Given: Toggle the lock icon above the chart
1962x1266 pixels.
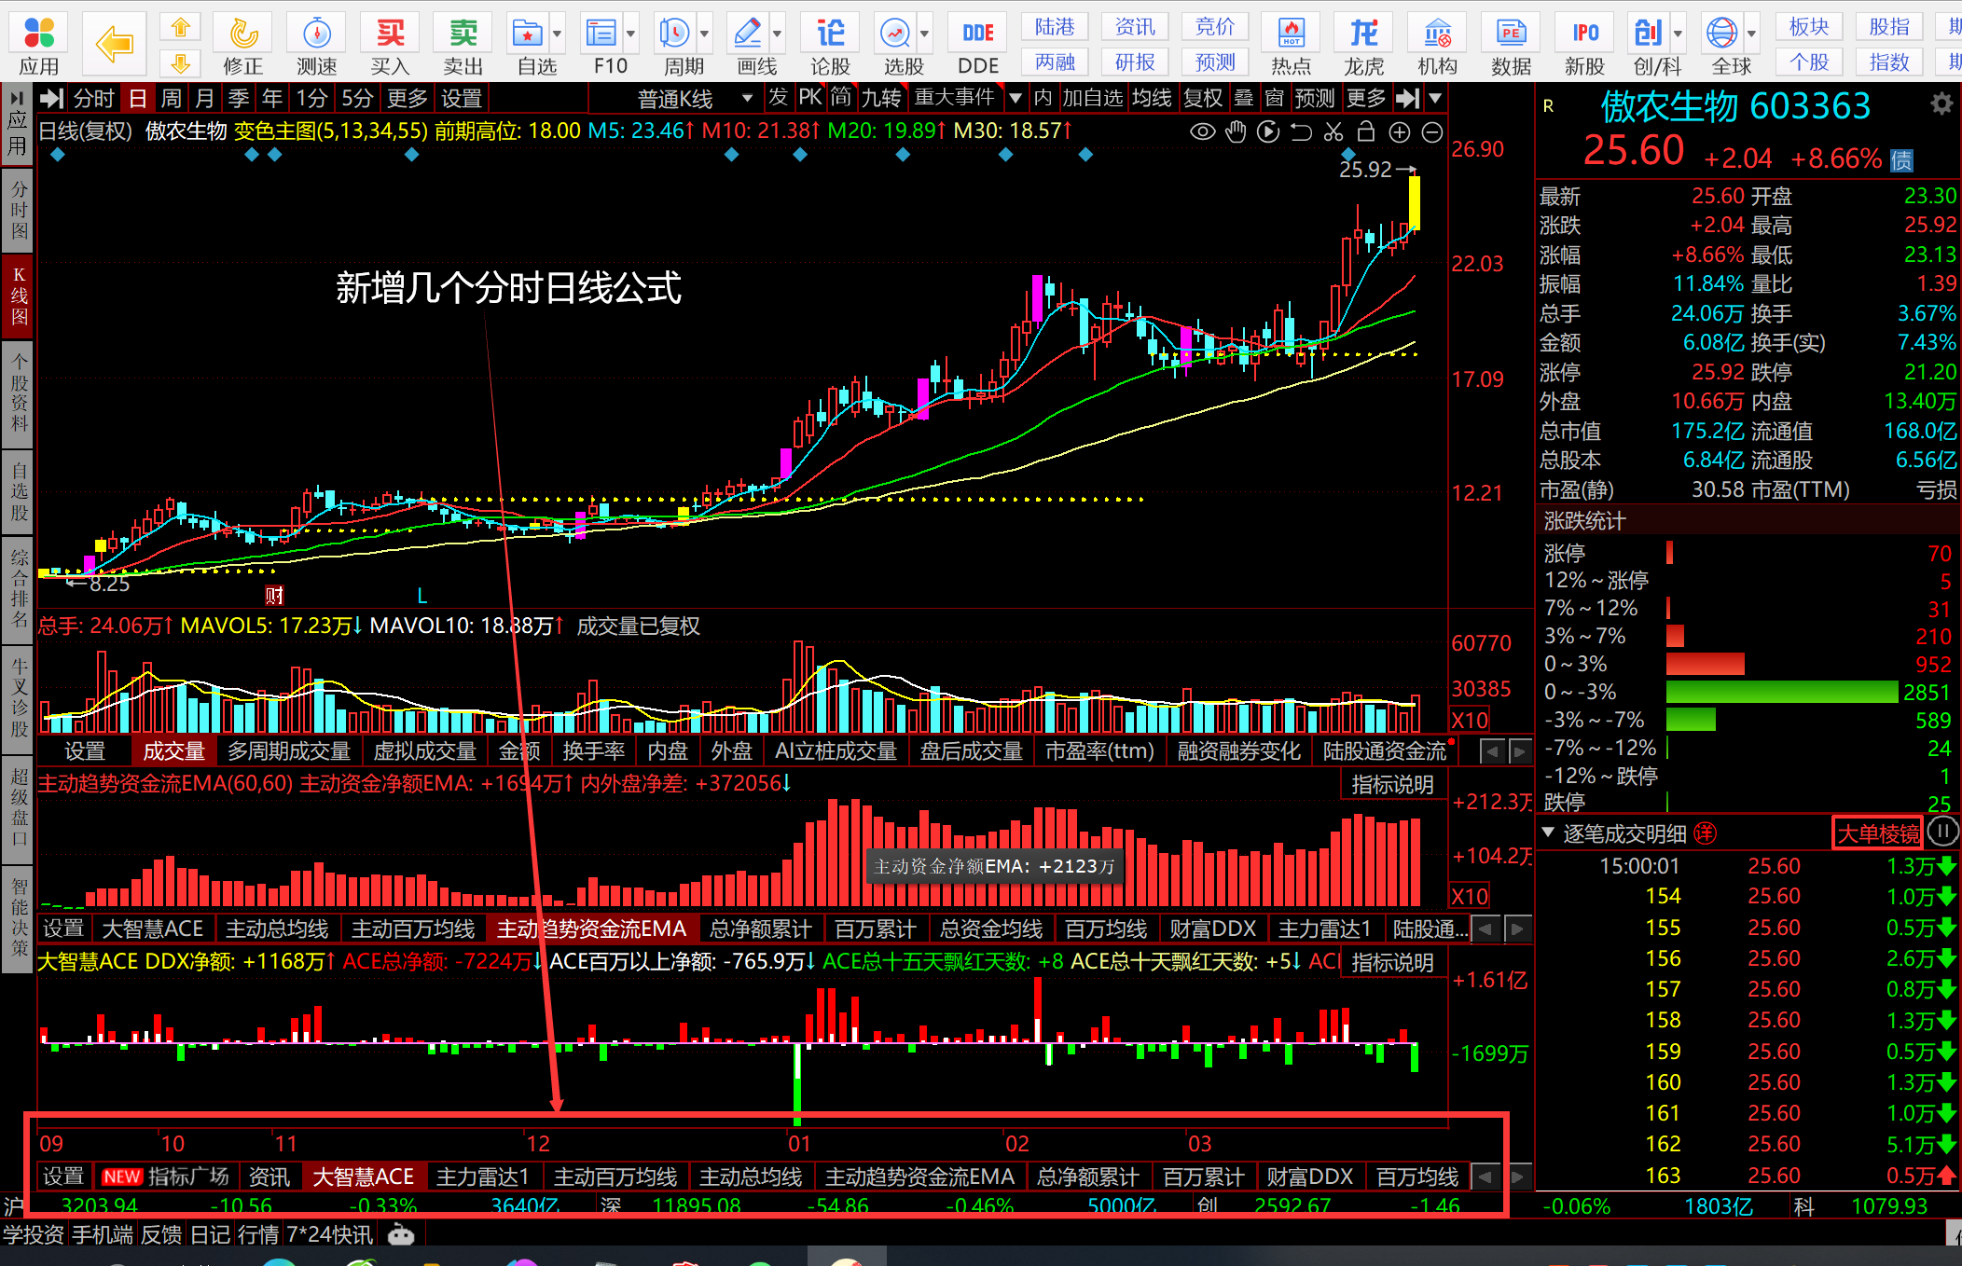Looking at the screenshot, I should pos(1366,132).
